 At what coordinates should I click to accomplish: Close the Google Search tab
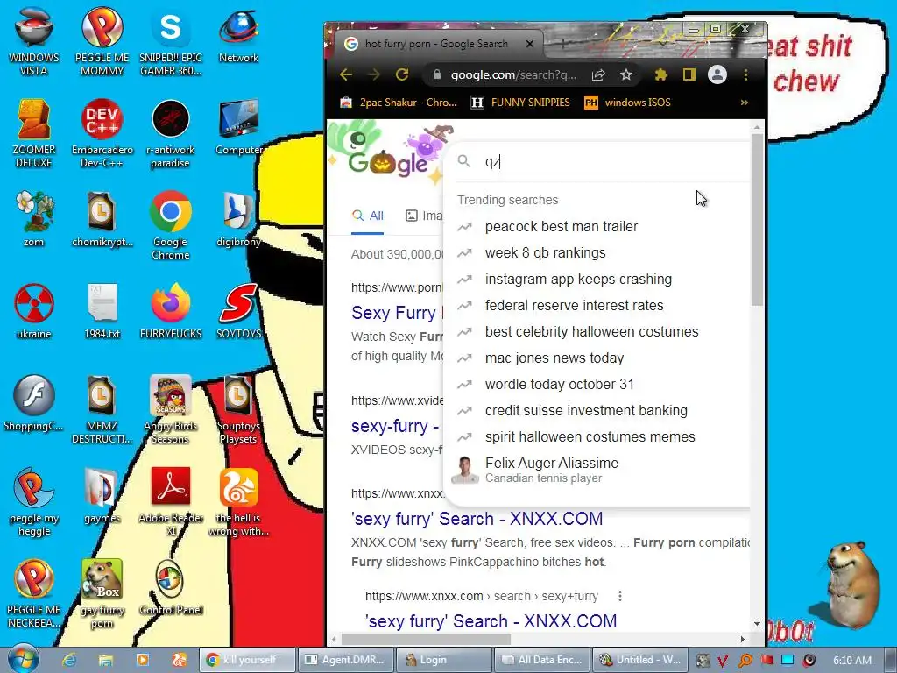tap(530, 44)
